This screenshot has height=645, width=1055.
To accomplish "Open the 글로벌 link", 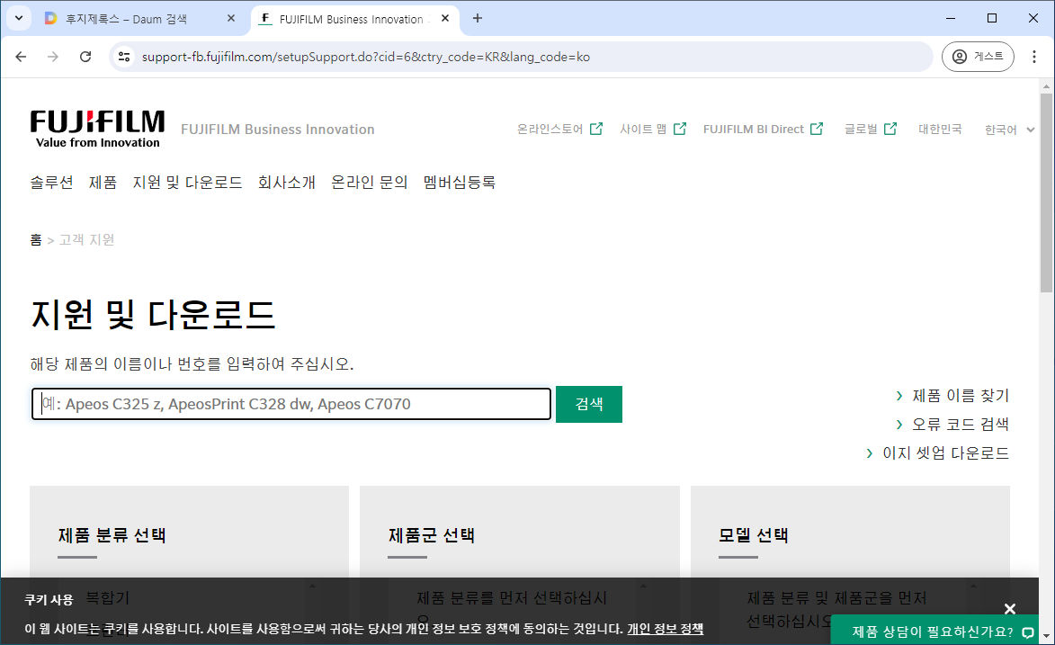I will click(x=871, y=130).
